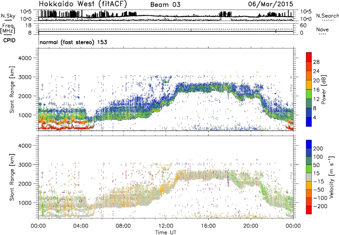Image resolution: width=339 pixels, height=235 pixels.
Task: Pick the red top segment of Power color bar
Action: pos(309,57)
